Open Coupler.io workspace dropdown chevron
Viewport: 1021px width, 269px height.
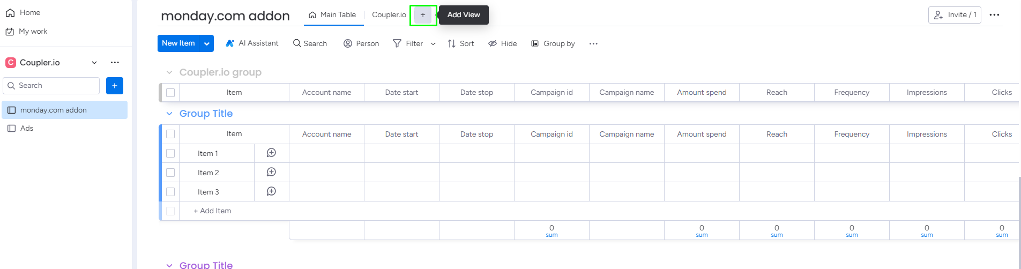[94, 63]
